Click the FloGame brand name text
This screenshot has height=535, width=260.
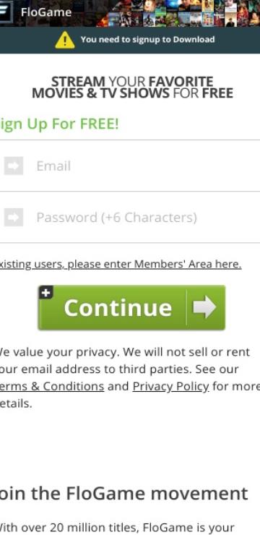(46, 12)
